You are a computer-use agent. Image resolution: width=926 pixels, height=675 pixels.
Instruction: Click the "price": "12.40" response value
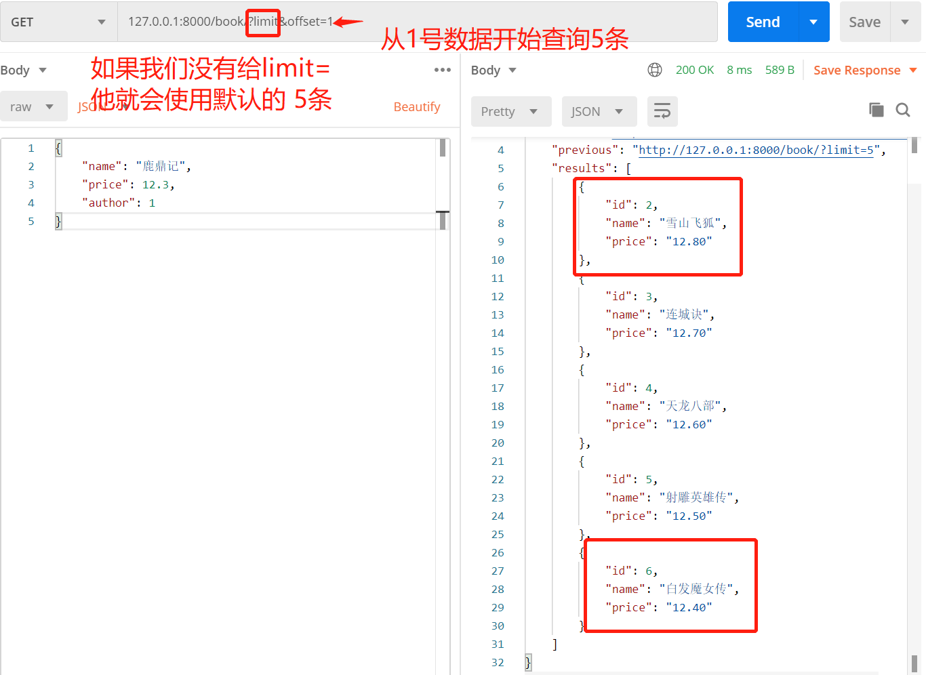click(689, 607)
